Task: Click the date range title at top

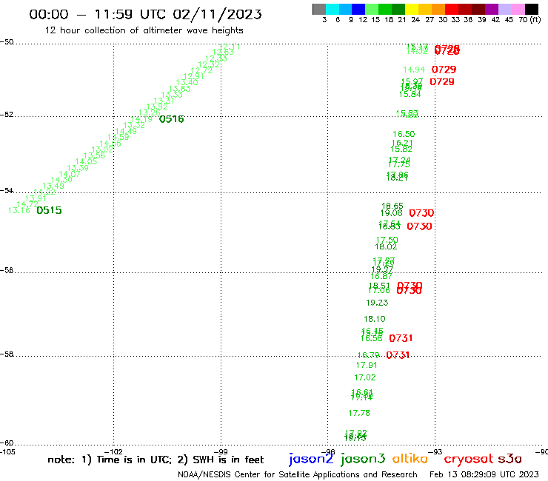Action: click(x=145, y=14)
